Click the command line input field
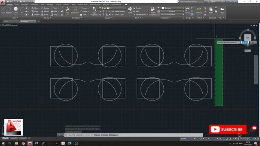Image resolution: width=260 pixels, height=146 pixels. [x=134, y=135]
